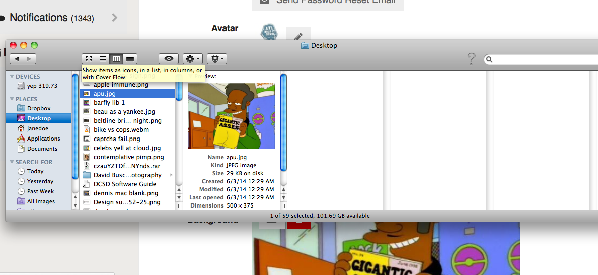Select the file barfly lib 1

[x=109, y=103]
